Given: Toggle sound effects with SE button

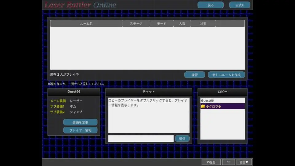Looking at the screenshot, I should (x=228, y=162).
